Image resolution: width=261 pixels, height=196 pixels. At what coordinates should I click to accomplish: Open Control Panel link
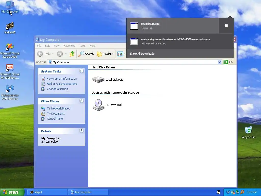[55, 119]
